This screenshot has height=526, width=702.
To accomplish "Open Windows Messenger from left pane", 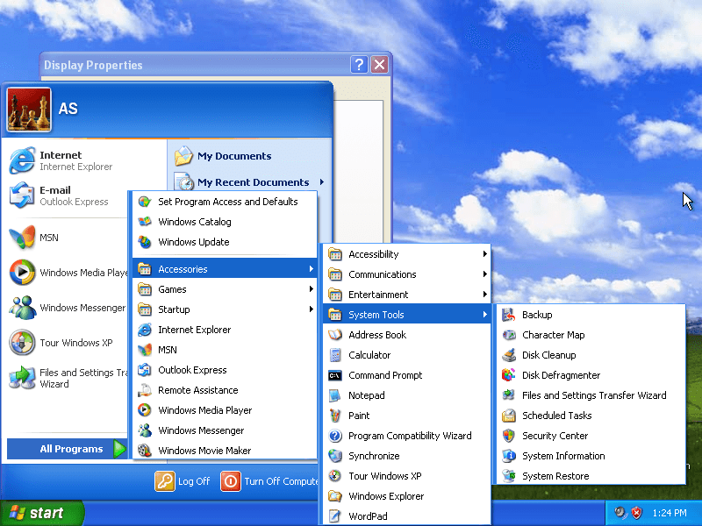I will click(x=68, y=308).
